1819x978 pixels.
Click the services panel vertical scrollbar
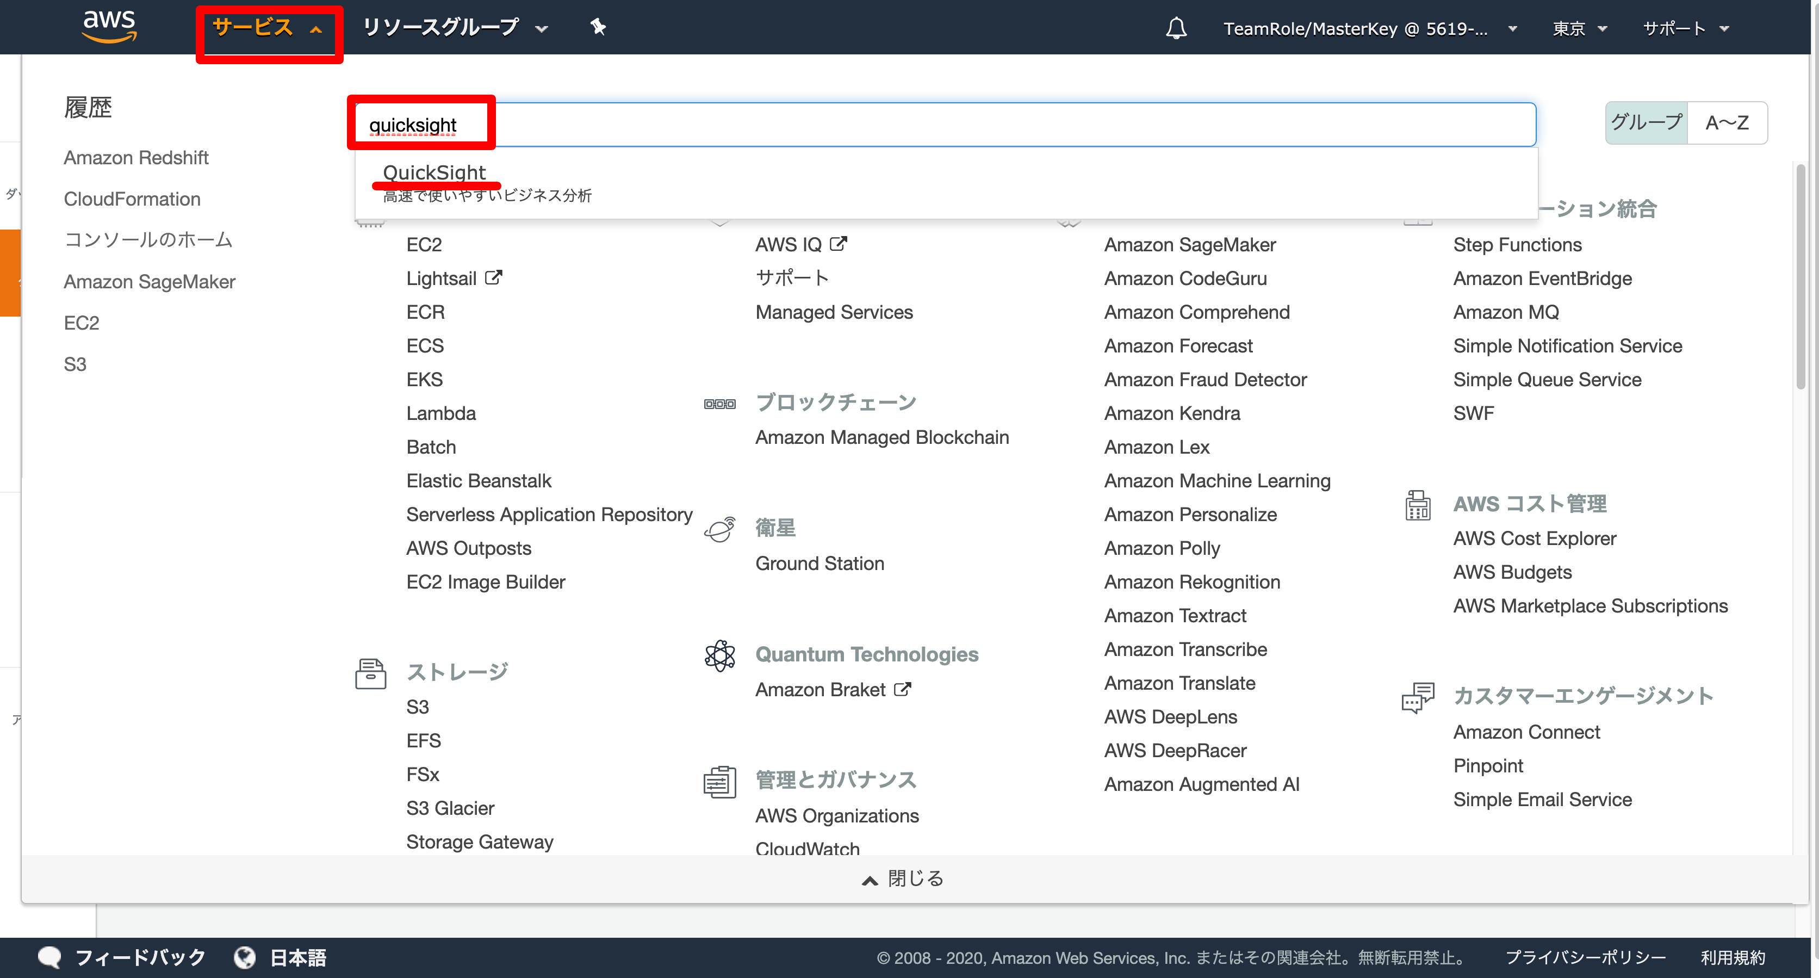[x=1802, y=276]
